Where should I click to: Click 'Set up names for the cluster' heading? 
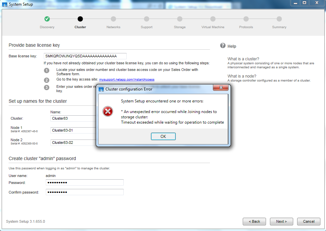click(37, 101)
